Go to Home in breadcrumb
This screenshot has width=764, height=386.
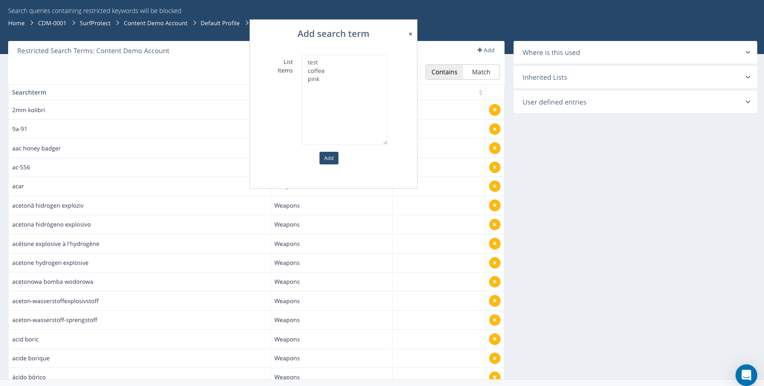coord(16,23)
